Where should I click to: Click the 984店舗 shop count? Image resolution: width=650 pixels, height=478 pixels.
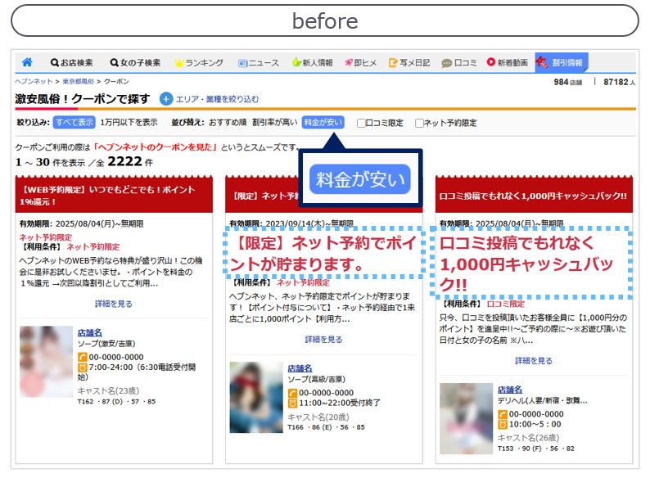568,82
